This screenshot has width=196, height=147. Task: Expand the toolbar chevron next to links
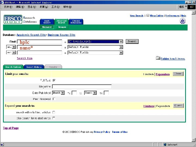pyautogui.click(x=186, y=7)
